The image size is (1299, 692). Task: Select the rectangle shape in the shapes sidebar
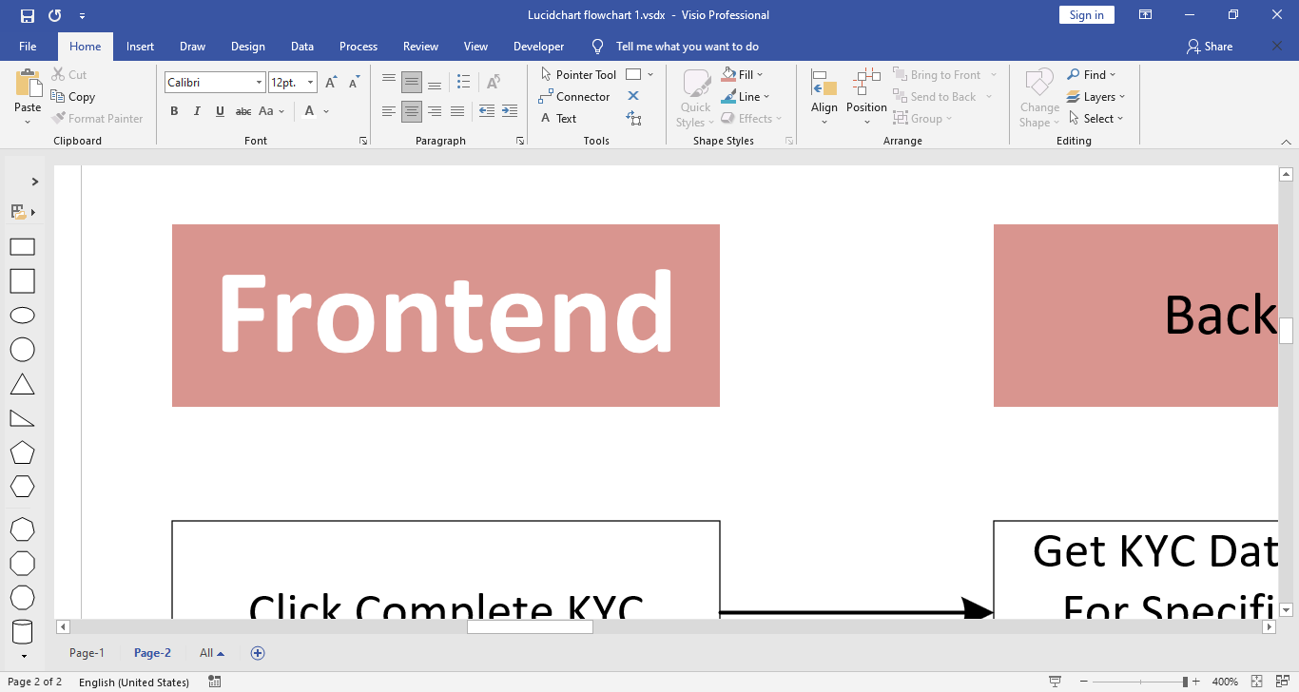tap(22, 246)
